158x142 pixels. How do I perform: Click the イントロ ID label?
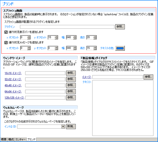coord(10,127)
